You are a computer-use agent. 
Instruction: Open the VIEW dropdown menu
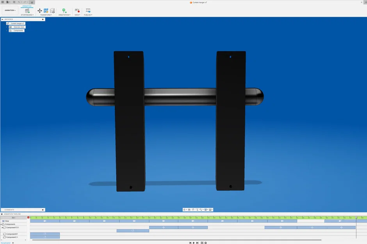[x=77, y=15]
